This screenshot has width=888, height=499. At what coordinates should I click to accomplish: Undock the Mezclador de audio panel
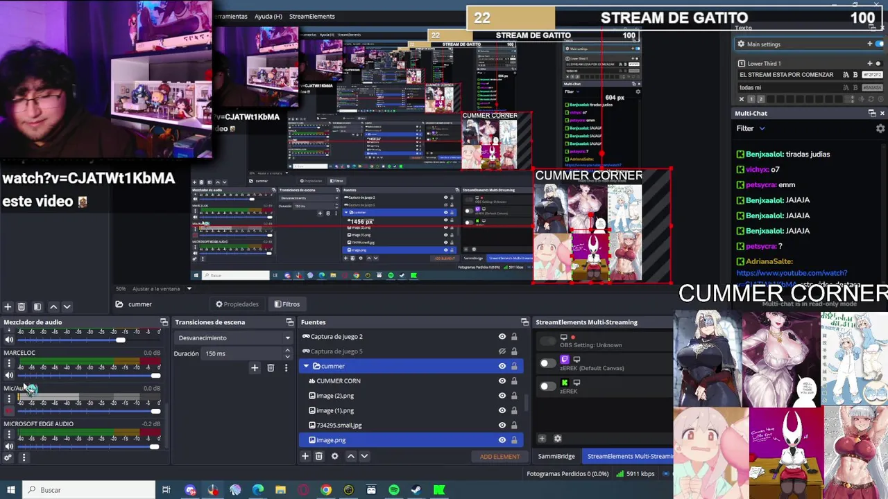164,322
